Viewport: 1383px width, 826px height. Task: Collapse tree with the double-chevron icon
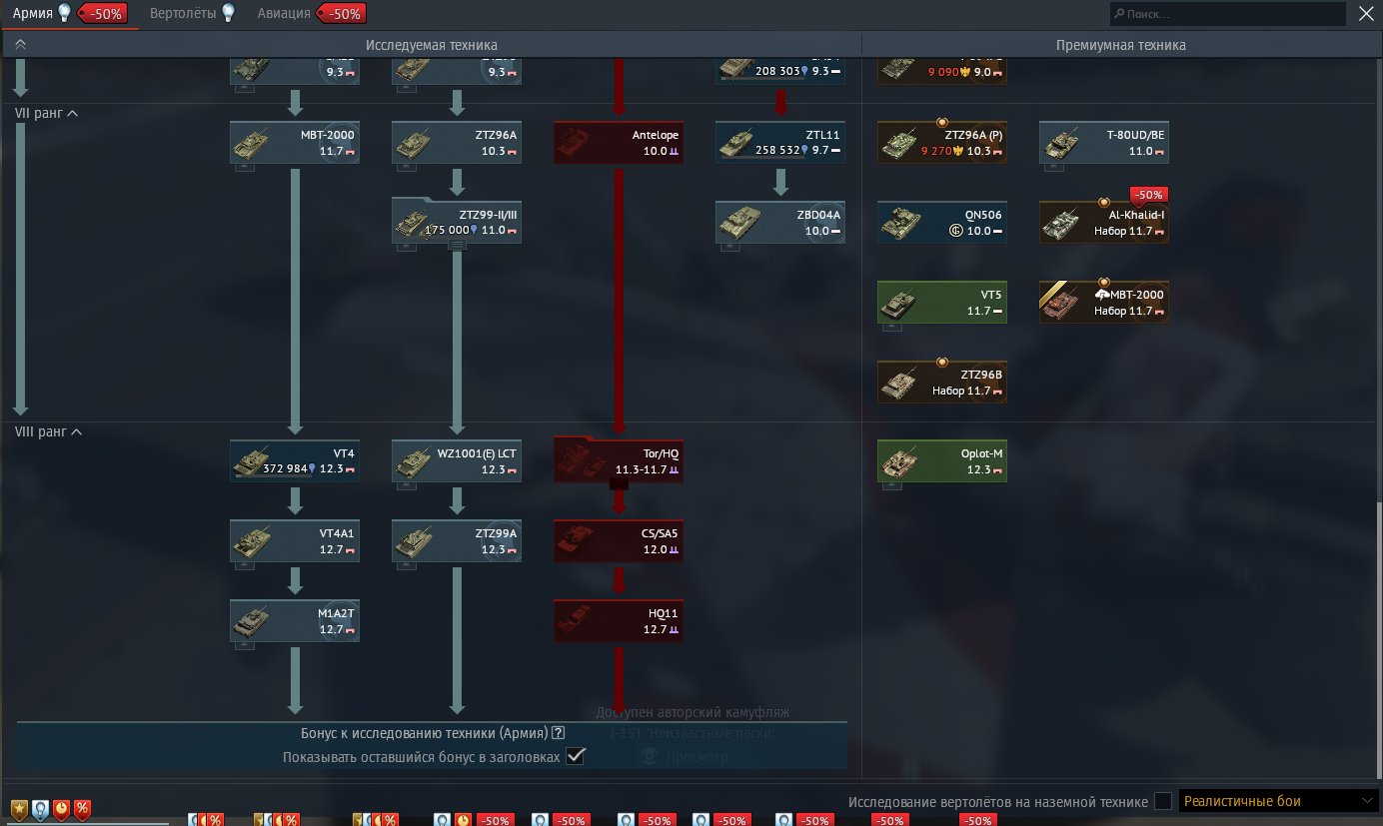tap(20, 45)
